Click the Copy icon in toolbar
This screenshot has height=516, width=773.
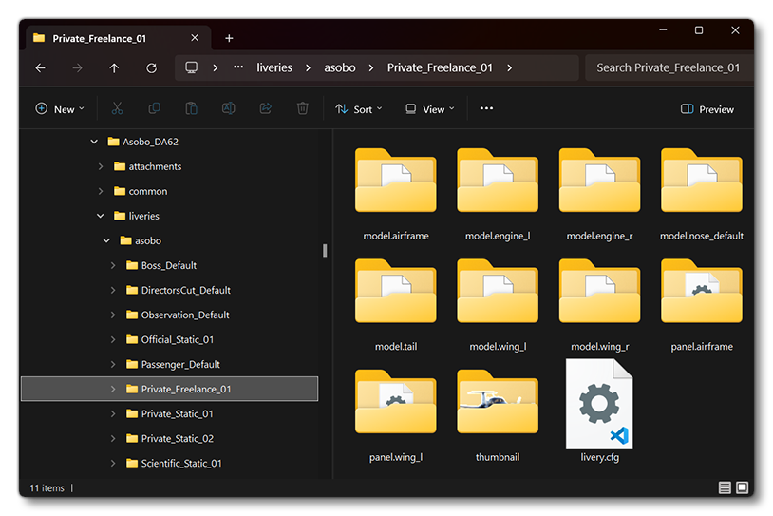click(154, 108)
